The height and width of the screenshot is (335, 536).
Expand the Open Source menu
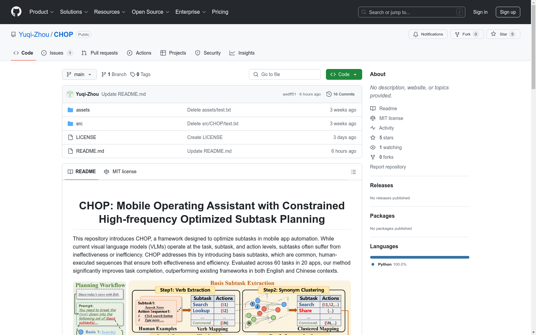[151, 12]
